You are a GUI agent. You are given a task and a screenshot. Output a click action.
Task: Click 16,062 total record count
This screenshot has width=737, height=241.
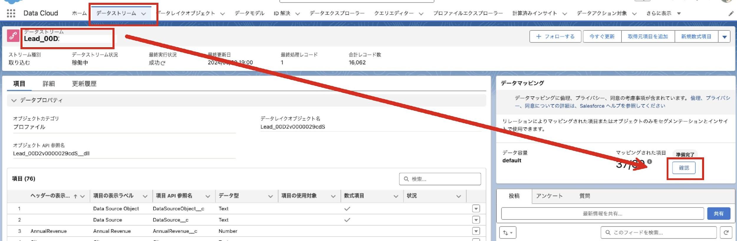[x=357, y=63]
